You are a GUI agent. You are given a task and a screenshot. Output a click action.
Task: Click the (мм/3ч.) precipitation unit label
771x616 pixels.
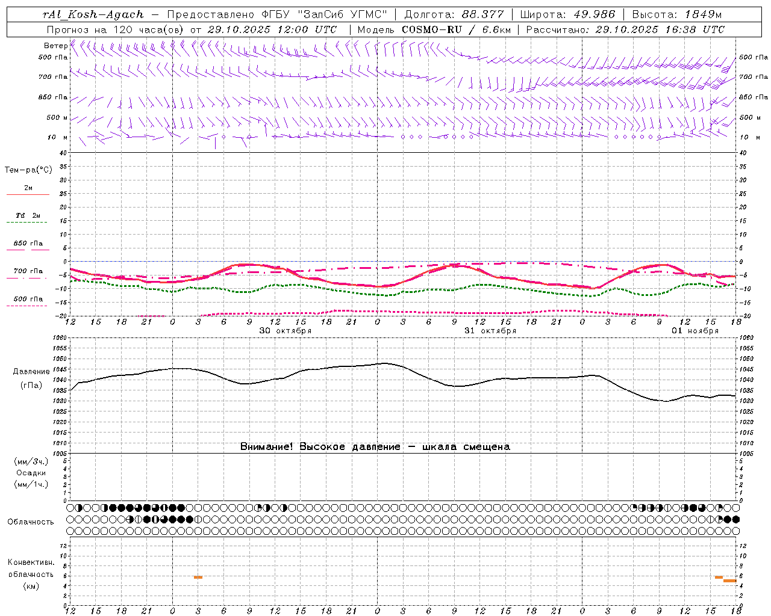(31, 462)
